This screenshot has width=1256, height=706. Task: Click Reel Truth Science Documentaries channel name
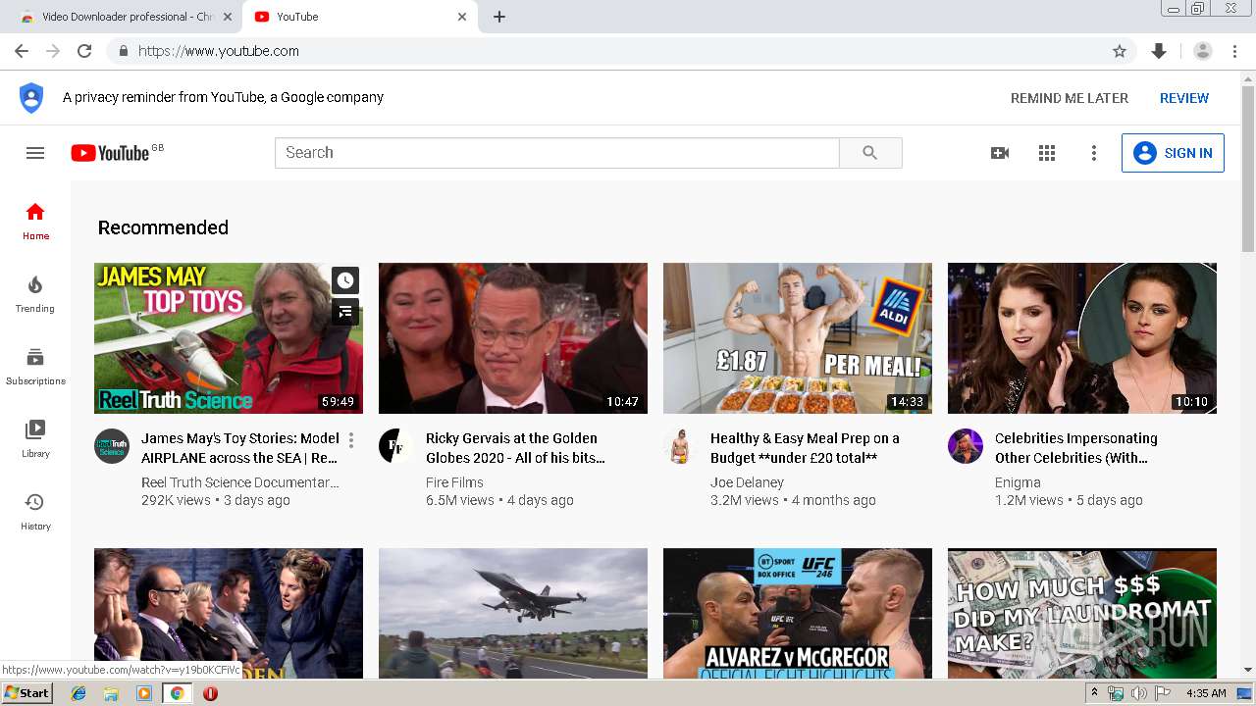[240, 482]
